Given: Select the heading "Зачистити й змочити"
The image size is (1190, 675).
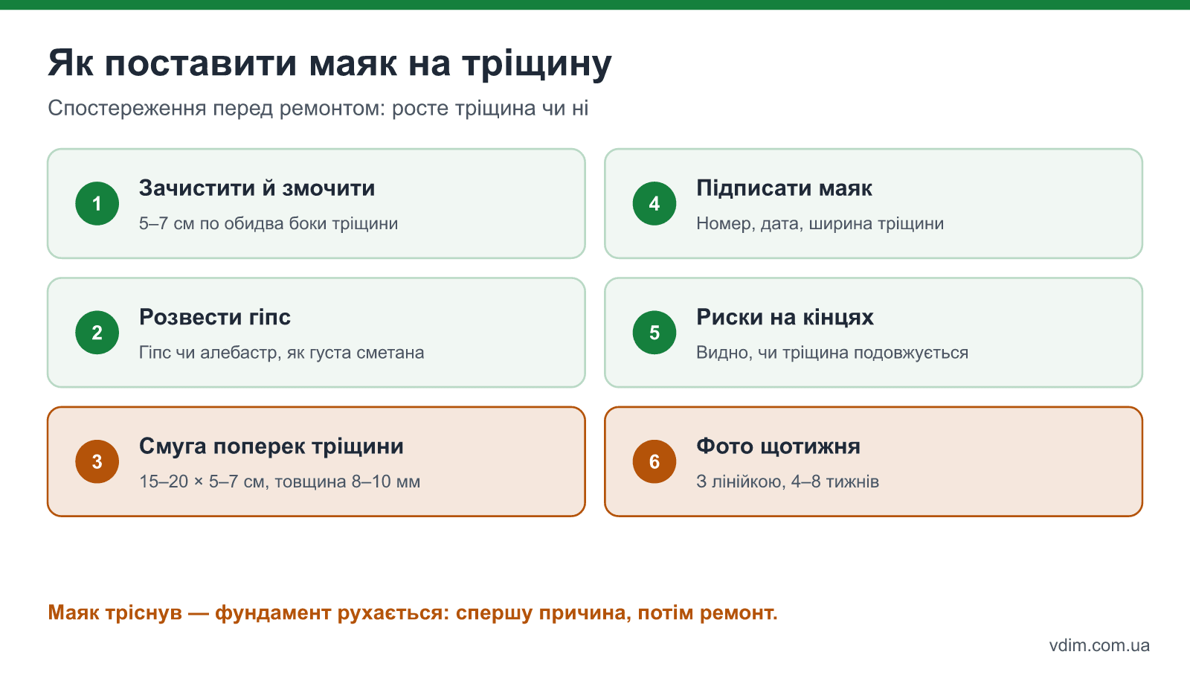Looking at the screenshot, I should tap(257, 188).
